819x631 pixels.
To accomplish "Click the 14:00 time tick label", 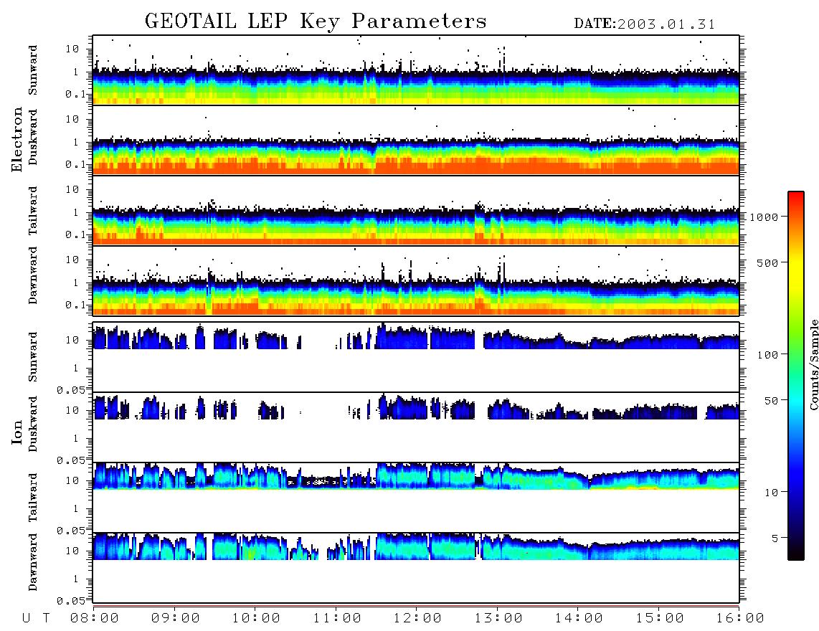I will coord(579,619).
